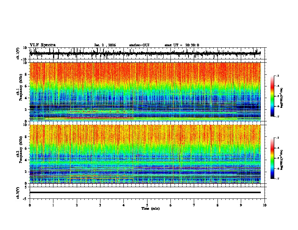Click the ch.2 colorbar log(PSD) label
Screen dimensions: 298x230
click(x=282, y=160)
